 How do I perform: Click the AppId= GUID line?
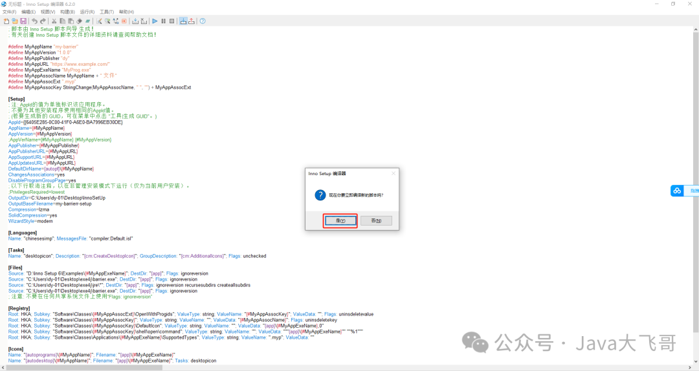(65, 122)
